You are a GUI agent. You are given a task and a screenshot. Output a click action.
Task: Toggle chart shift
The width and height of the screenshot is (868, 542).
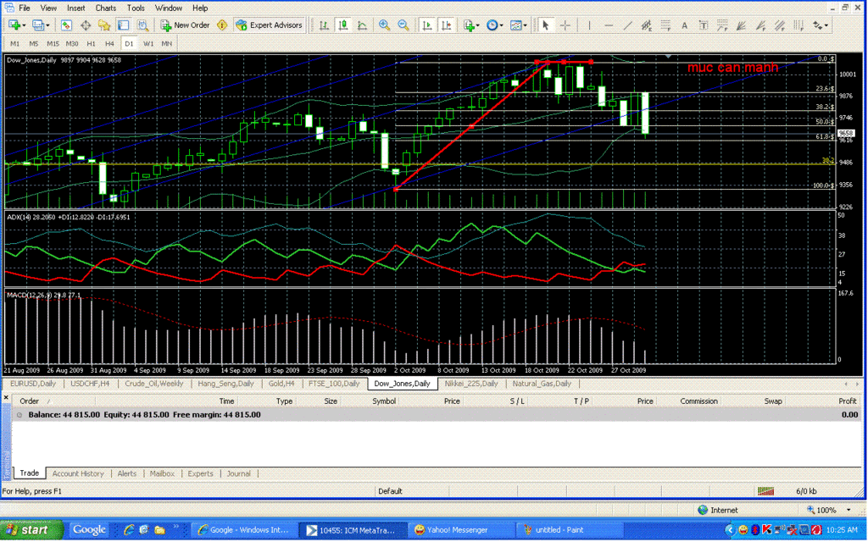tap(446, 25)
